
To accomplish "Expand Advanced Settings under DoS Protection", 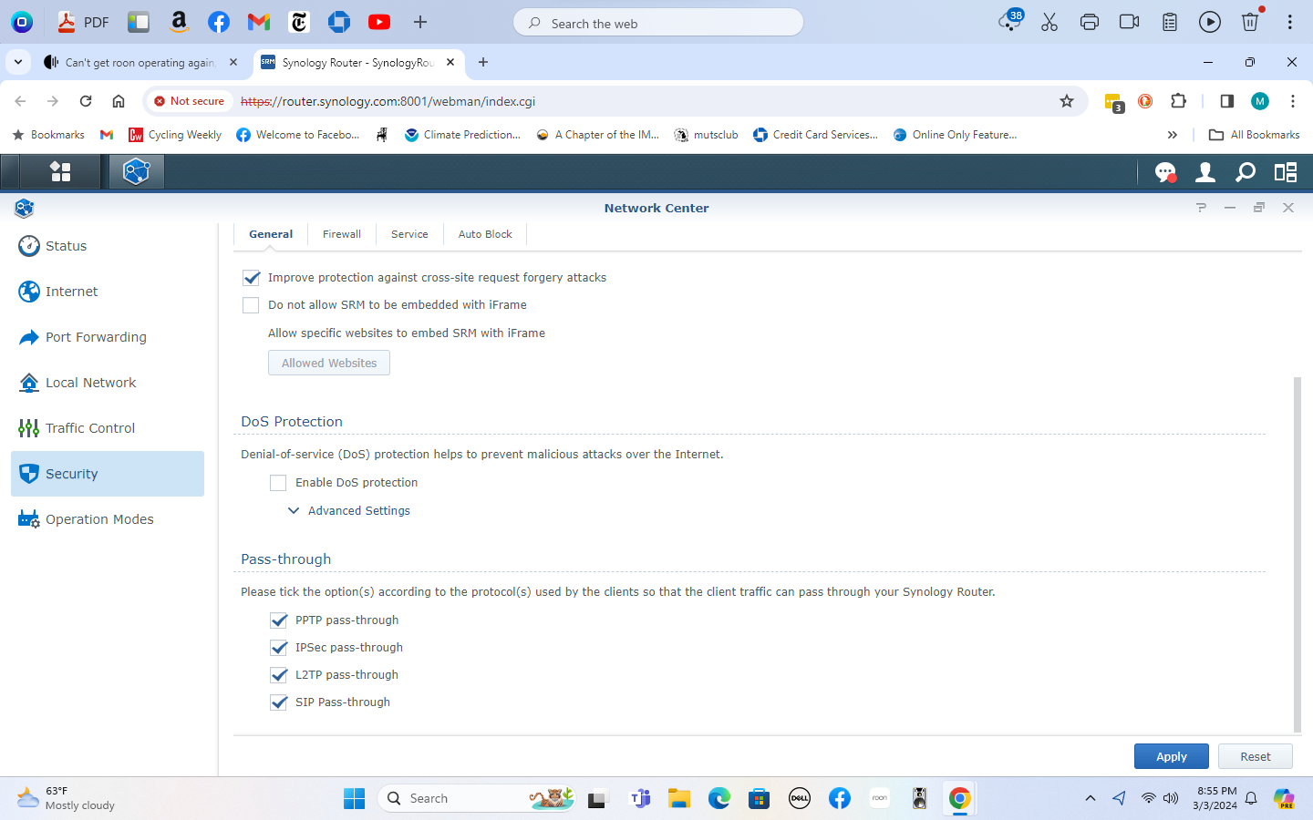I will tap(349, 511).
